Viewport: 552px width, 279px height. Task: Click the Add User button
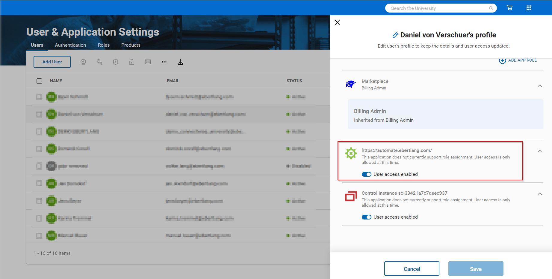click(52, 62)
